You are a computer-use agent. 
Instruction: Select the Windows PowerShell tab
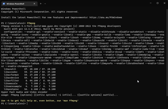(x=18, y=4)
